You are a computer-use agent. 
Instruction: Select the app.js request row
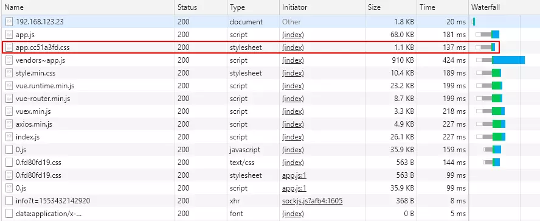point(270,35)
